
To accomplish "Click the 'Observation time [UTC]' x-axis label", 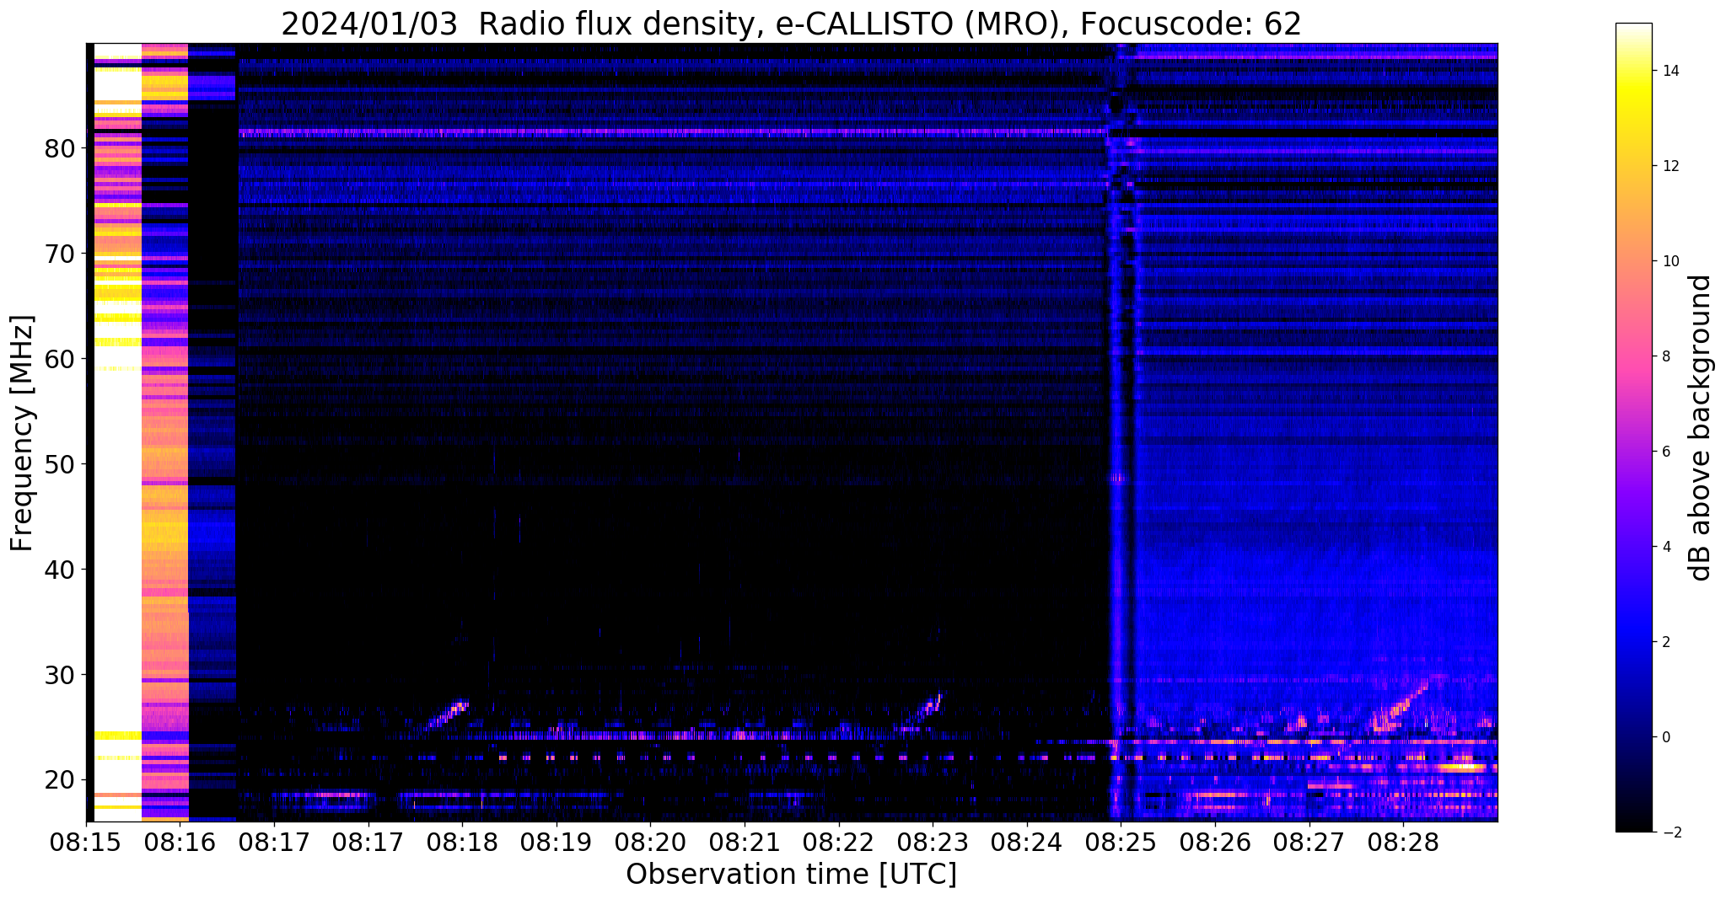I will [x=791, y=875].
